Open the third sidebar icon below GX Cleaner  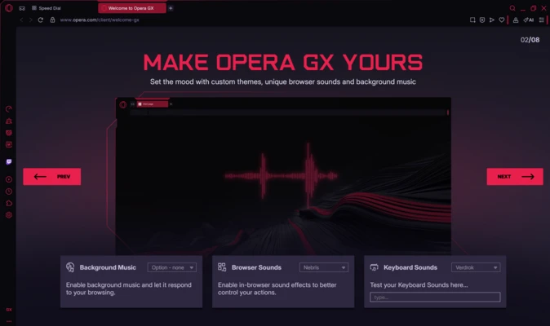9,133
